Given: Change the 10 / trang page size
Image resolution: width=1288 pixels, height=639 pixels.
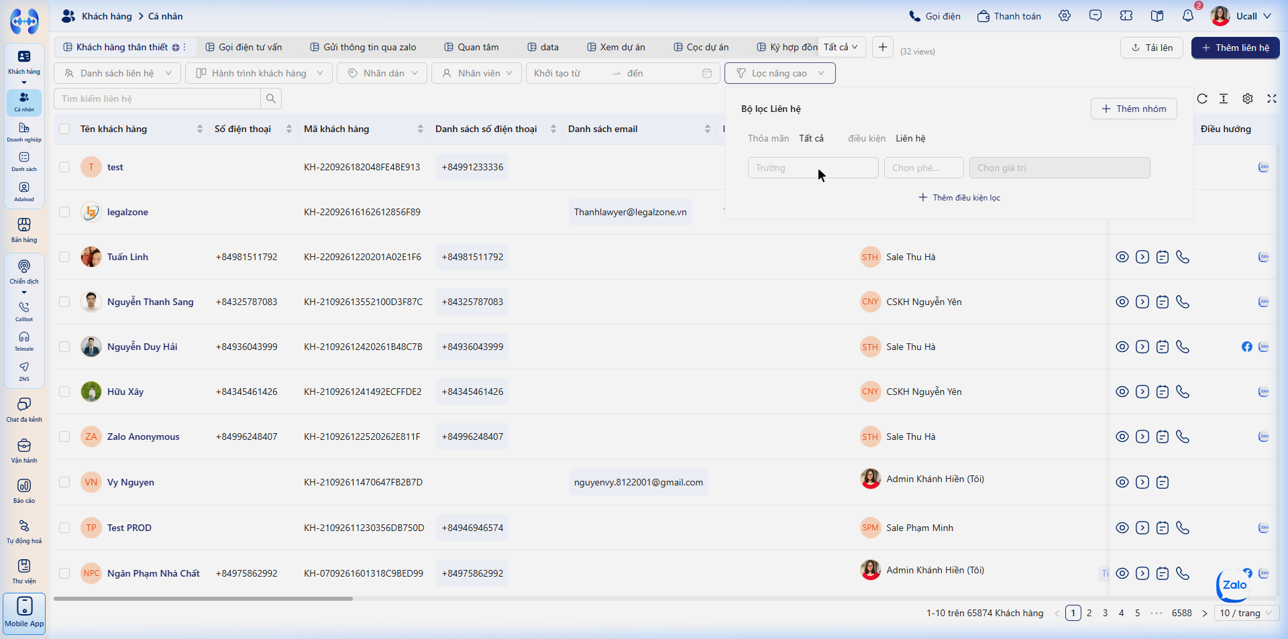Looking at the screenshot, I should [1247, 613].
